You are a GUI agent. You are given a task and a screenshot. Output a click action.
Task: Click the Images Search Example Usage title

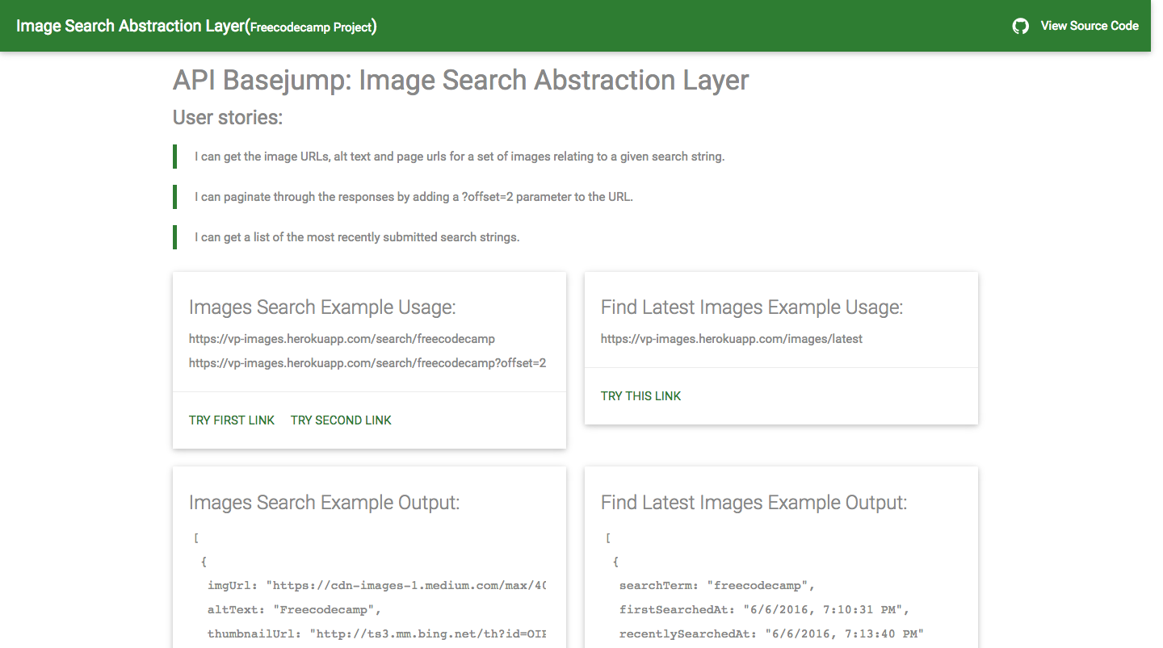(x=322, y=307)
